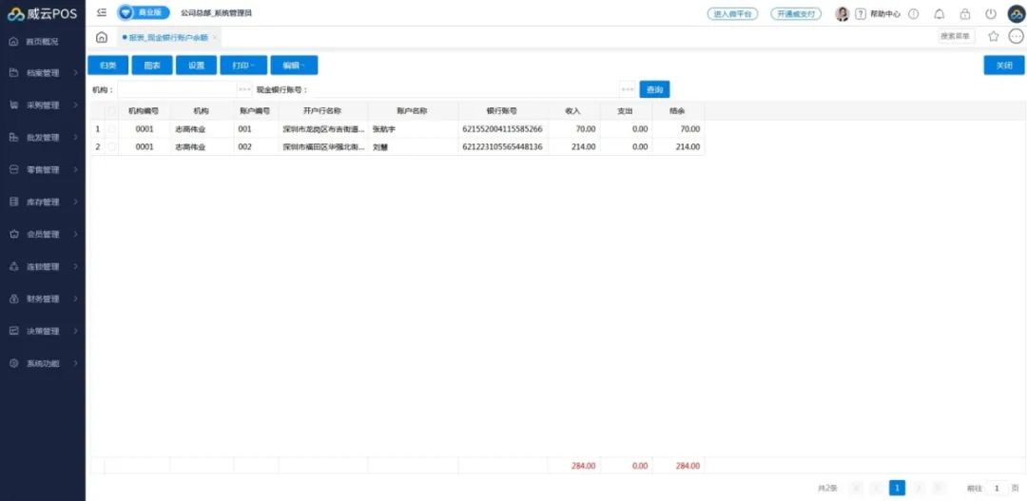The width and height of the screenshot is (1027, 501).
Task: Click the 首页概况 house icon in sidebar
Action: coord(13,41)
